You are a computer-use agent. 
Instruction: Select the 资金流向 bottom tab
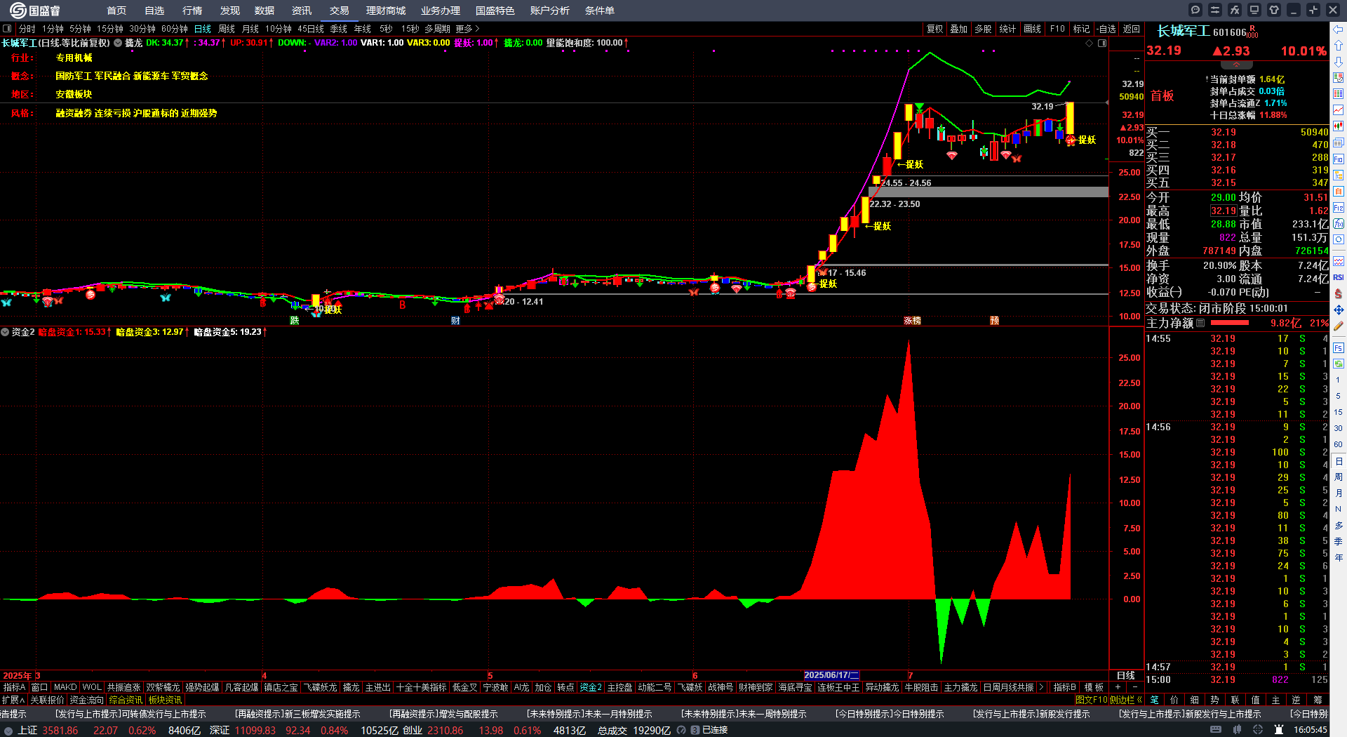click(86, 700)
